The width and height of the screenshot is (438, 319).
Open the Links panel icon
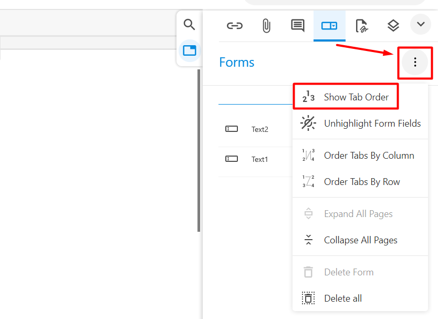tap(235, 26)
